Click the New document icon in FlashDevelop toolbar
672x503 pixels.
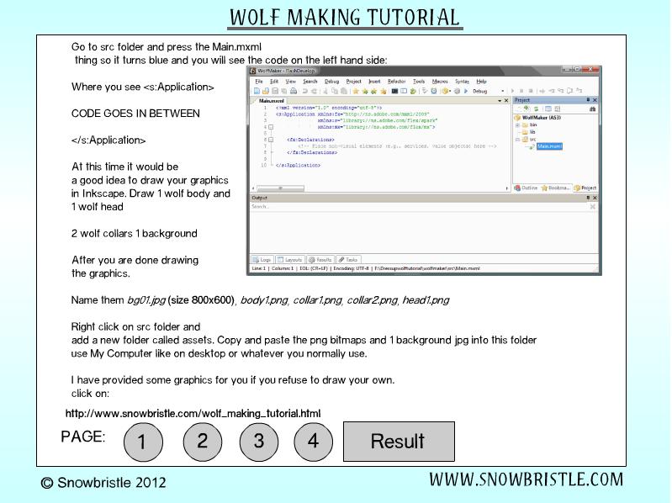pos(257,91)
